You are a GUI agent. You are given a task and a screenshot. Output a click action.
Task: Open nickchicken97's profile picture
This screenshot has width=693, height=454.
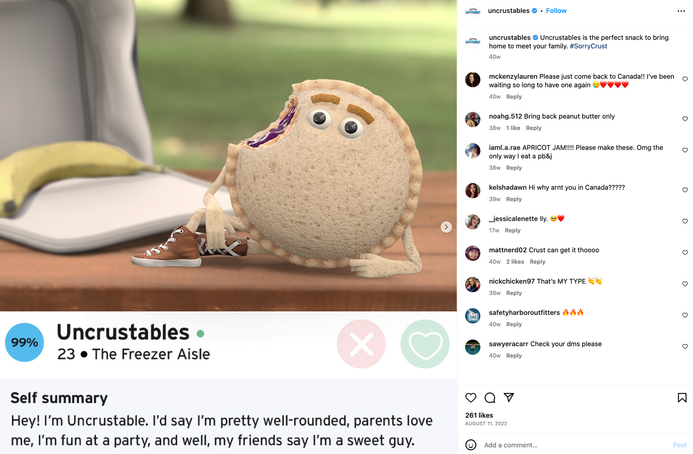tap(472, 285)
